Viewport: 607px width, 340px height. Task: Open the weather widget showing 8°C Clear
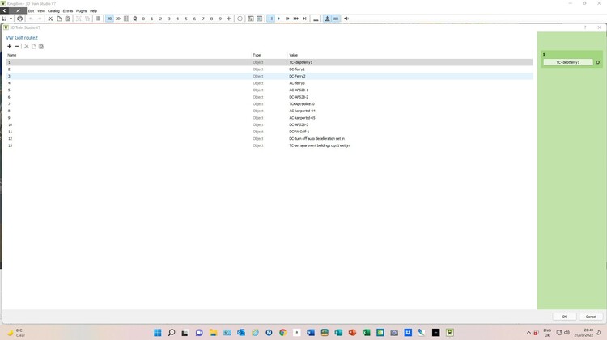pyautogui.click(x=16, y=333)
